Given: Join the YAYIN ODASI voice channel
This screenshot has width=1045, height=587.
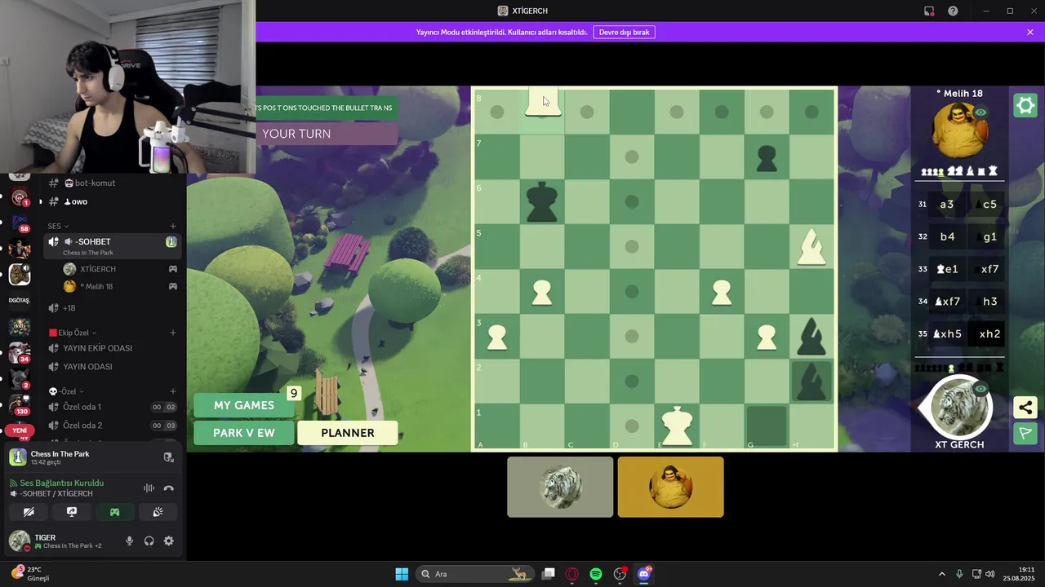Looking at the screenshot, I should pyautogui.click(x=111, y=367).
